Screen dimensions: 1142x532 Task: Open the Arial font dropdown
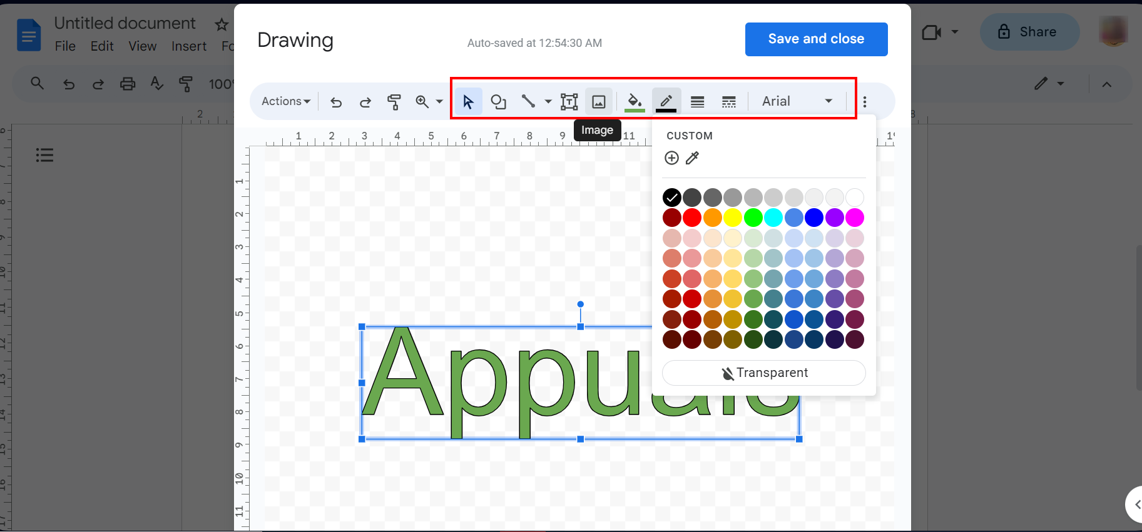click(797, 101)
